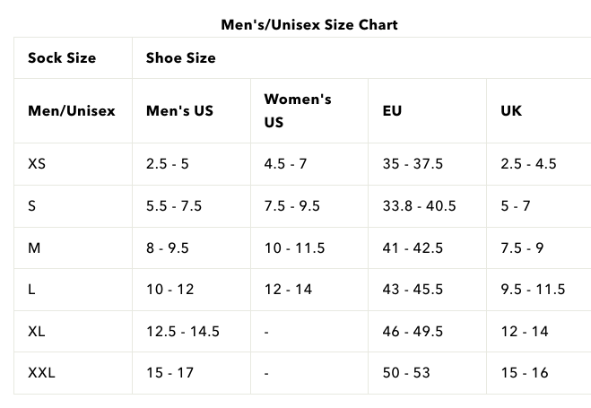Screen dimensions: 591x408
Task: Select the "EU" column header
Action: [x=392, y=111]
